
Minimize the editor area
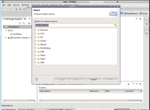136,18
